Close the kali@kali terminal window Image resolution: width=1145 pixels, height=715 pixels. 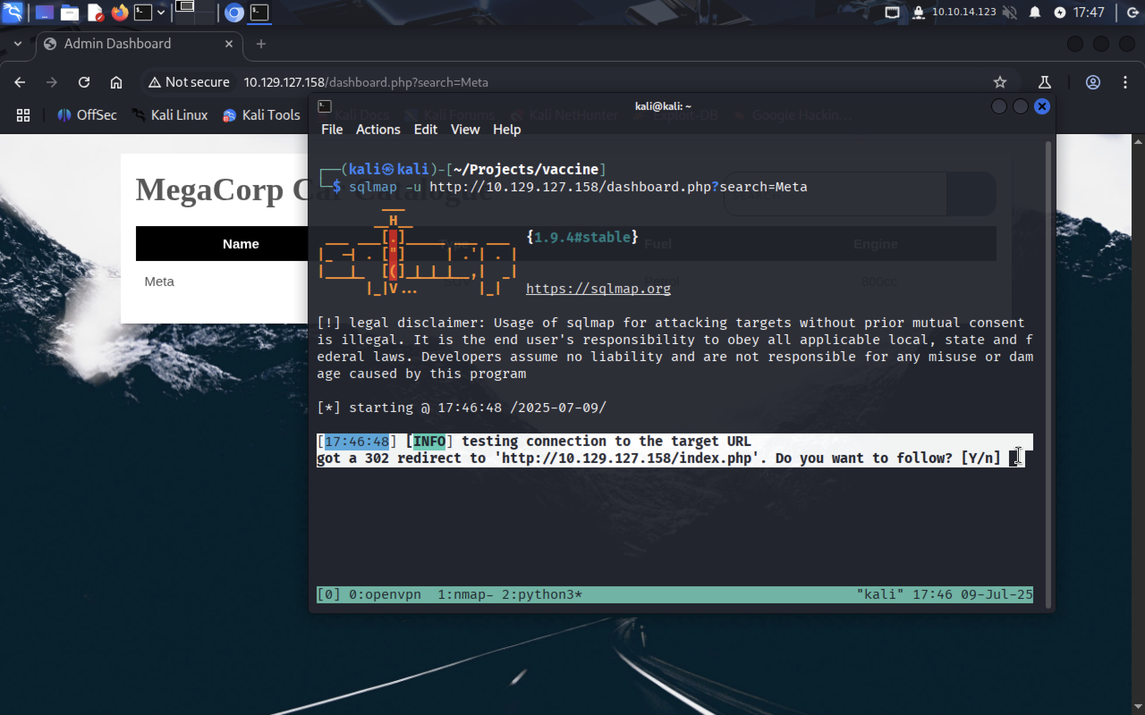pos(1042,106)
